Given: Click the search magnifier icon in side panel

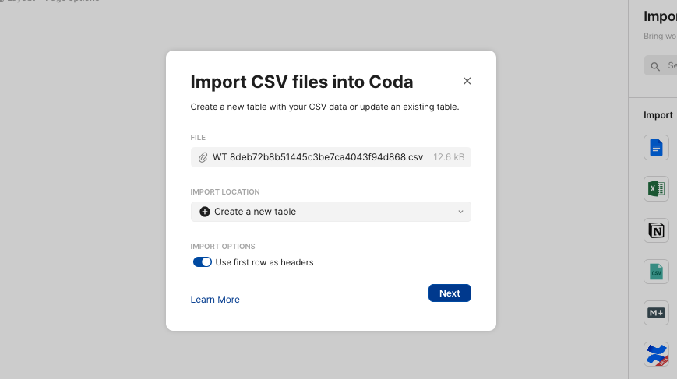Looking at the screenshot, I should pos(655,66).
